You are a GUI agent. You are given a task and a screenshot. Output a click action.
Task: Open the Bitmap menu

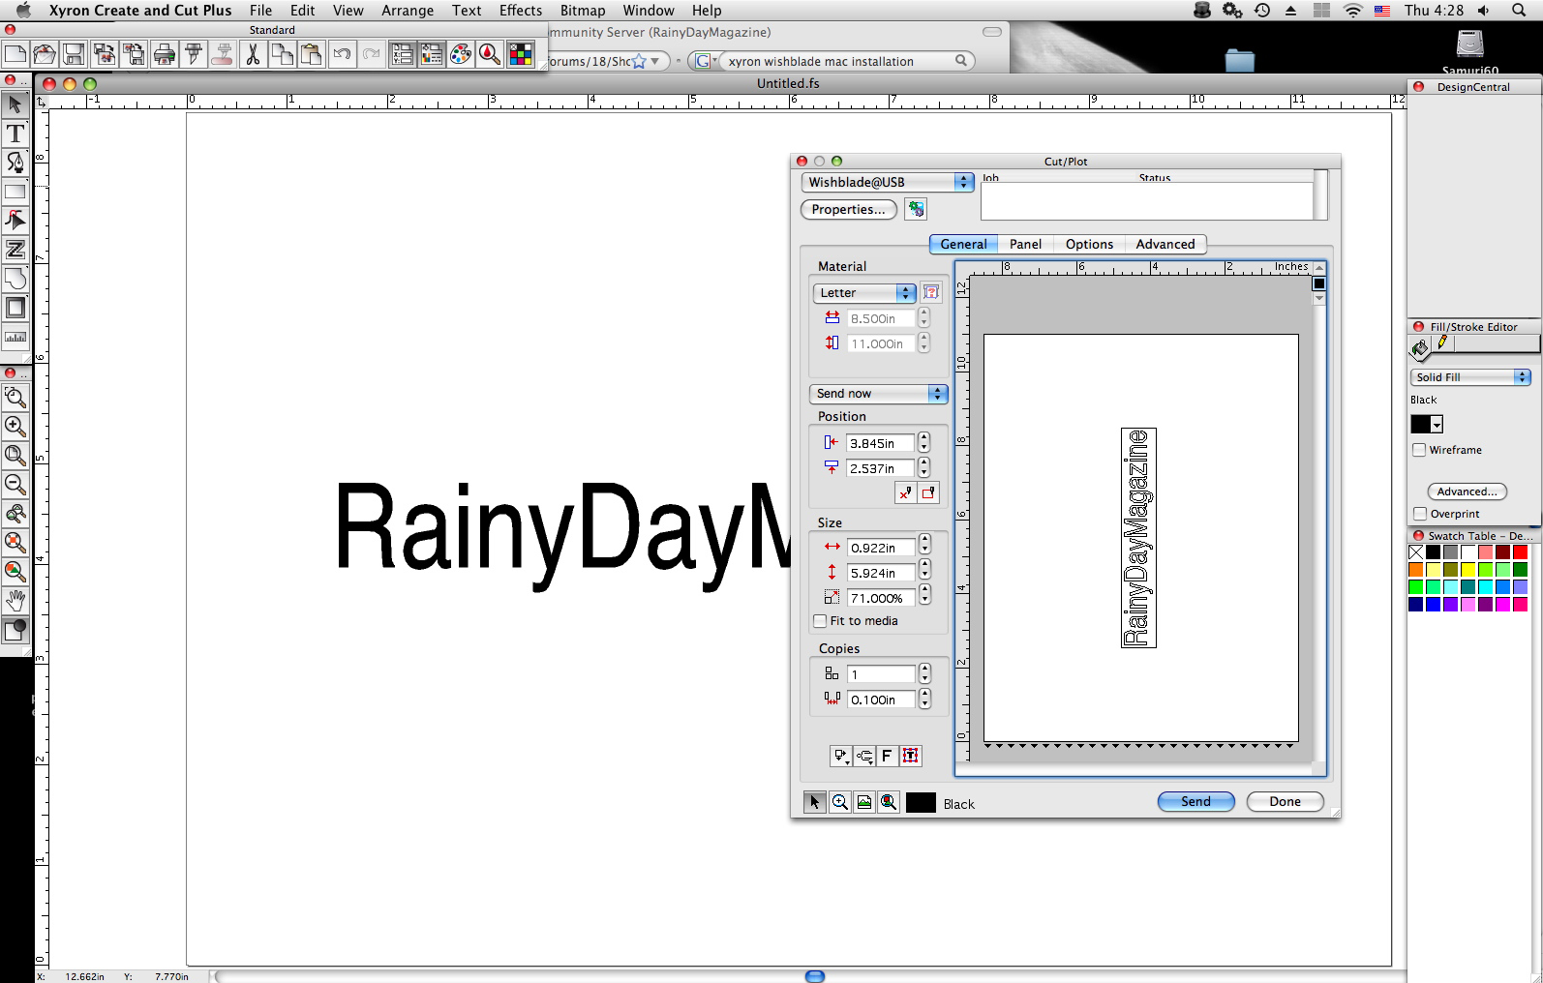pos(583,11)
